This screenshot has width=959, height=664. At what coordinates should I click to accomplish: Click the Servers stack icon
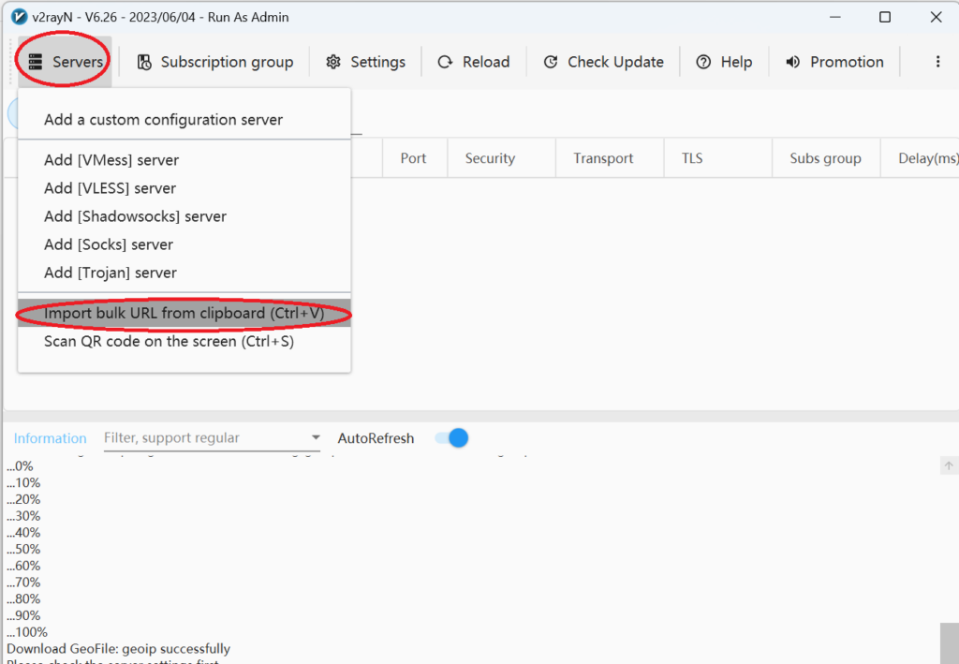pyautogui.click(x=36, y=62)
